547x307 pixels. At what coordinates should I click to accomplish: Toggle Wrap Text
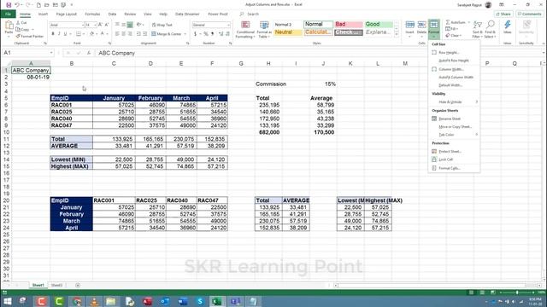pos(162,25)
